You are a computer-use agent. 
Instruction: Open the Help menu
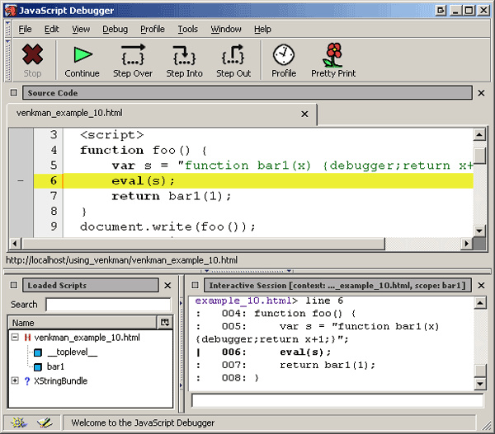(x=262, y=29)
